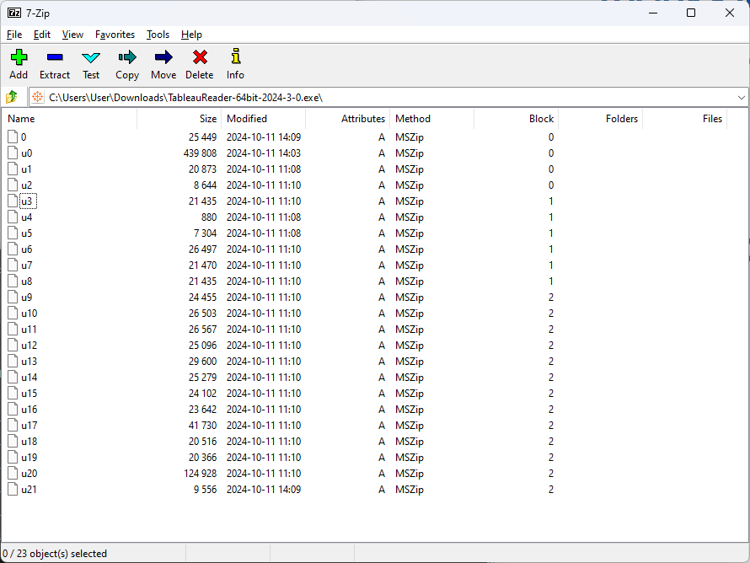Click the Add toolbar icon

[19, 58]
